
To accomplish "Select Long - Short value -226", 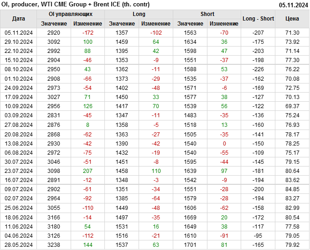I will tap(258, 69).
